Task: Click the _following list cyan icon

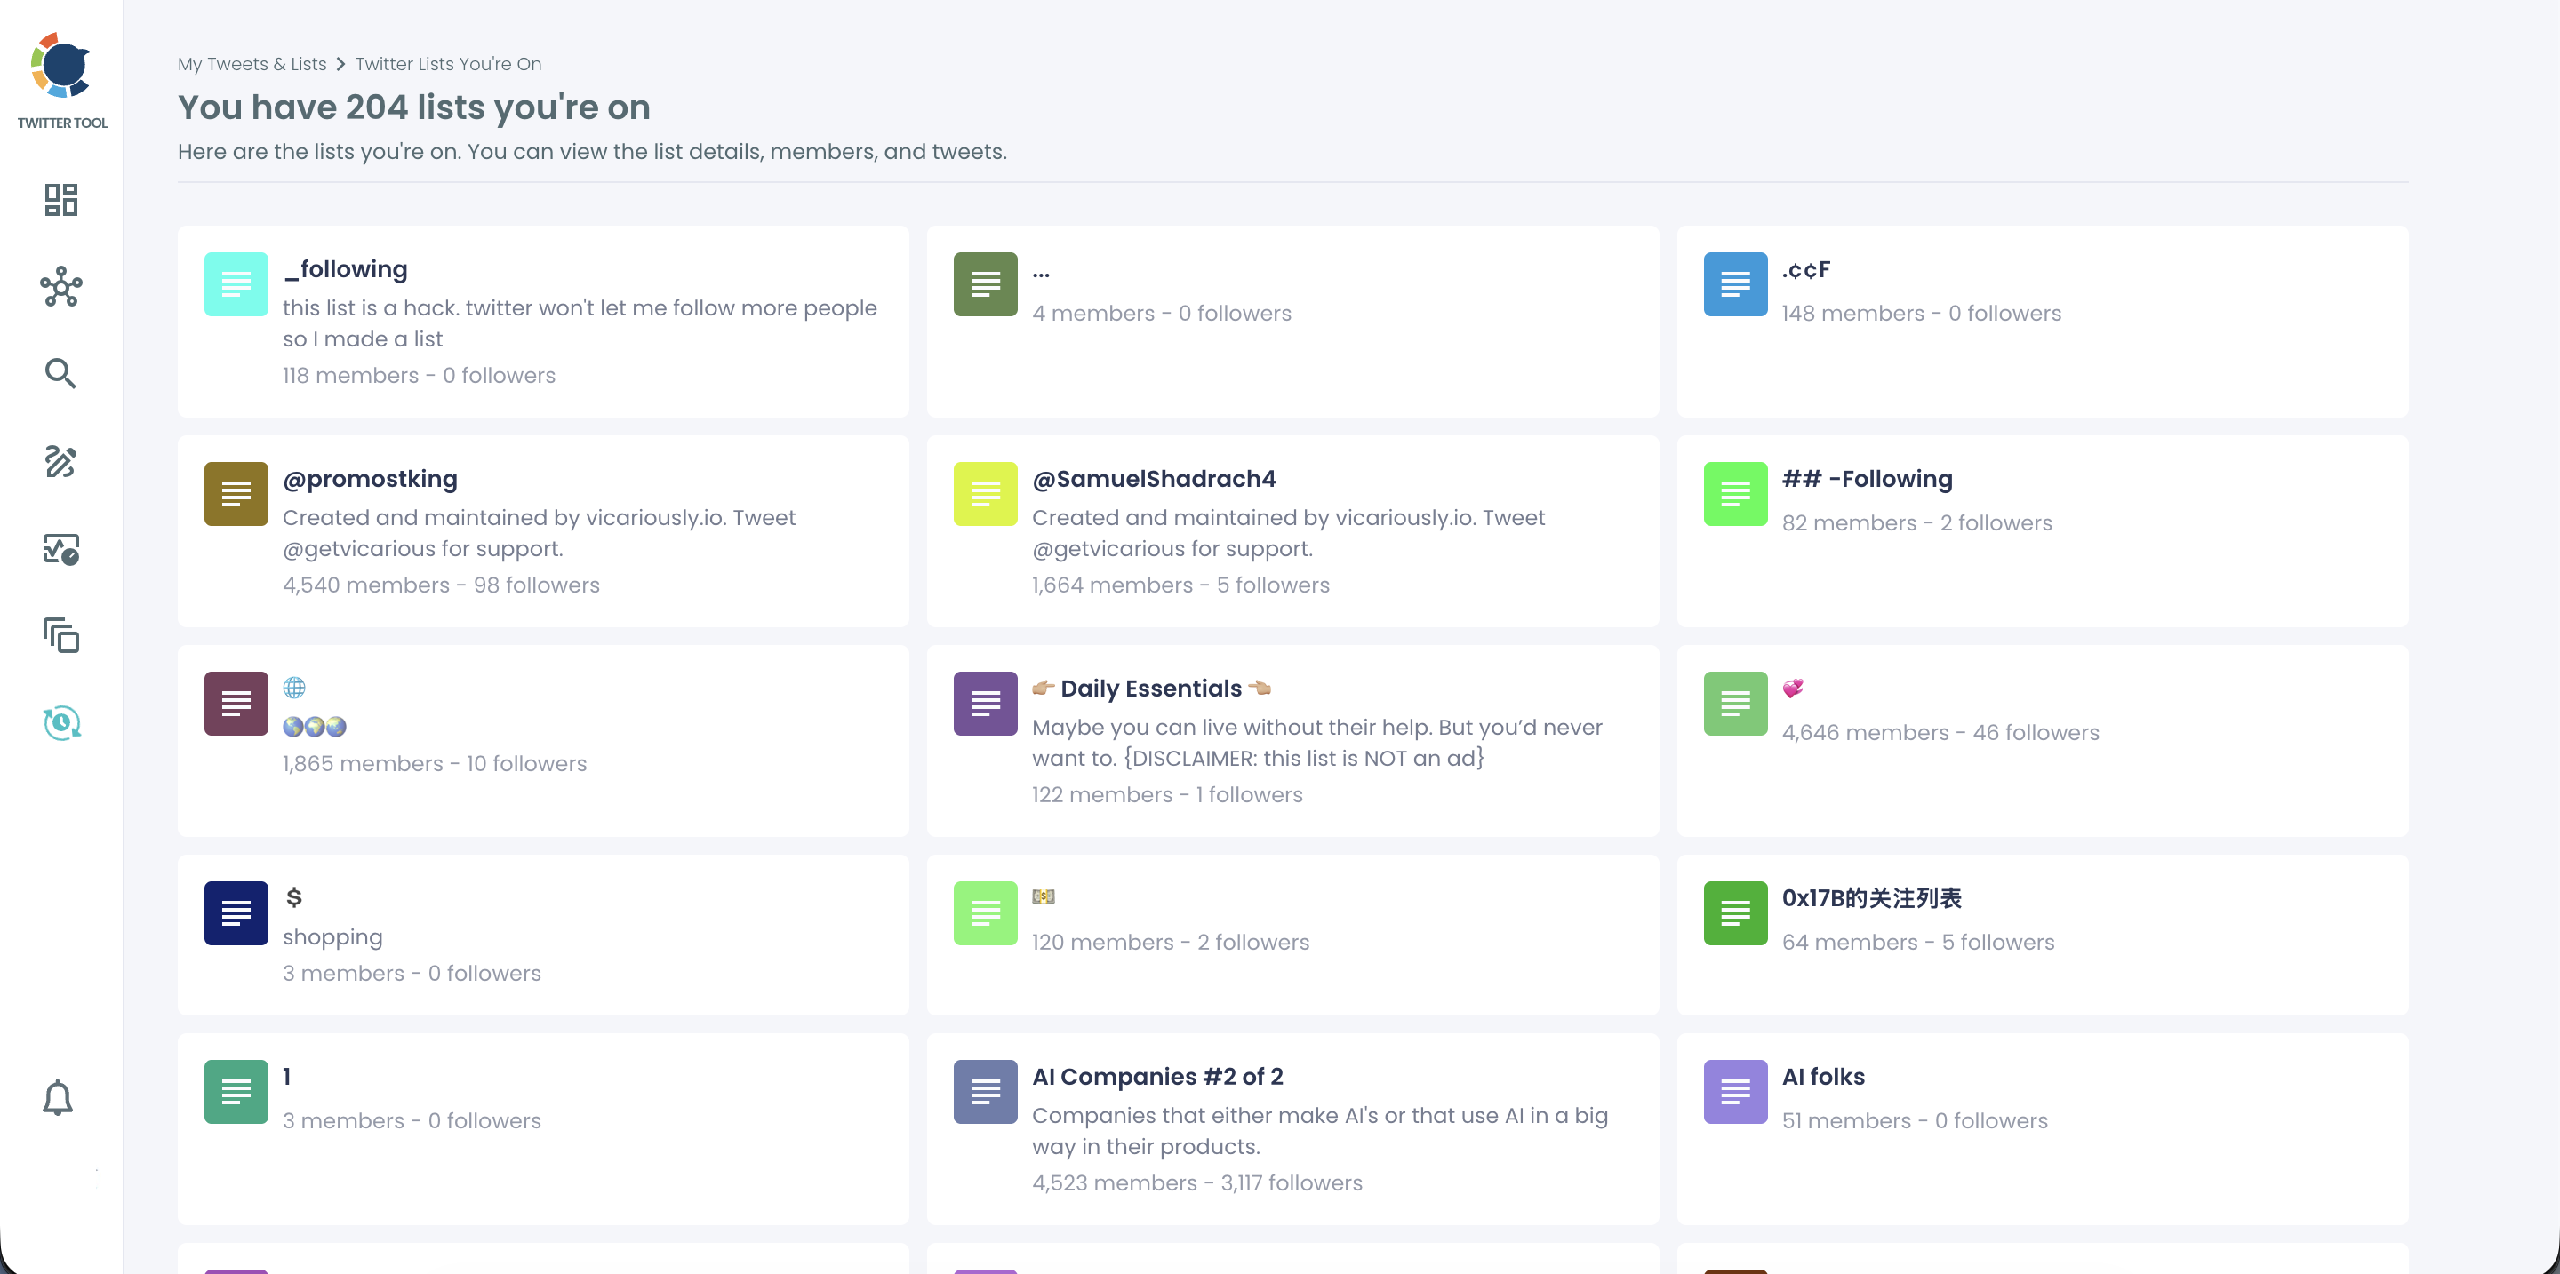Action: click(x=236, y=284)
